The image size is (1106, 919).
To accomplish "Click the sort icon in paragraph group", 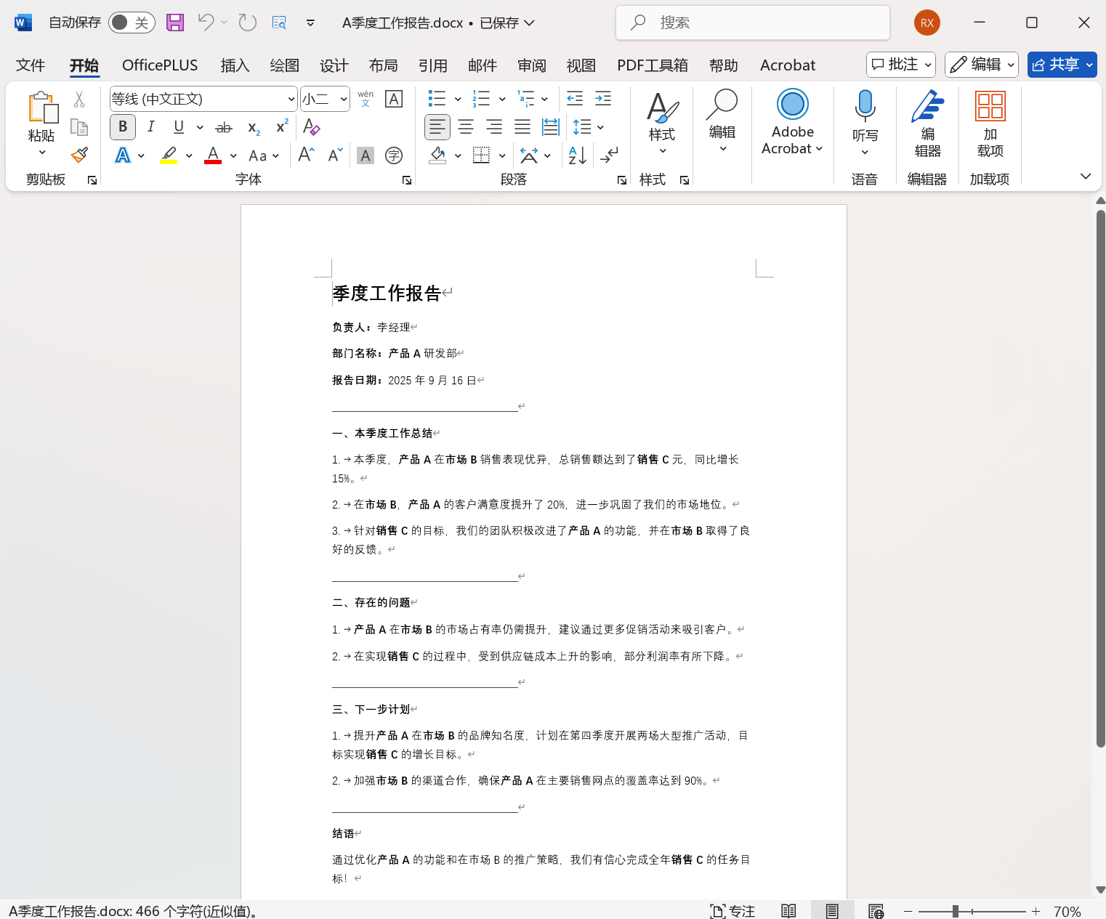I will click(576, 155).
